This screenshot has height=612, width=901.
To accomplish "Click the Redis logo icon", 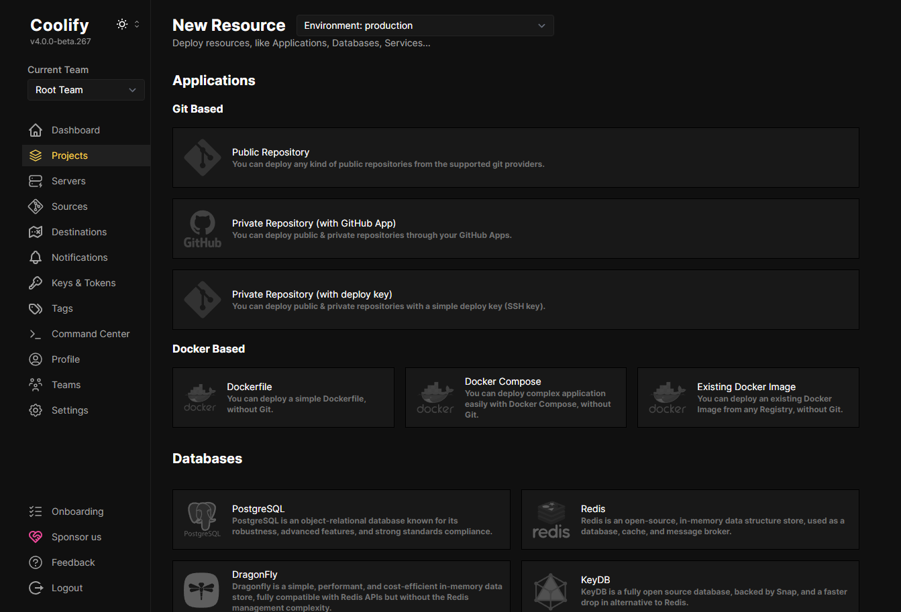I will [x=551, y=519].
